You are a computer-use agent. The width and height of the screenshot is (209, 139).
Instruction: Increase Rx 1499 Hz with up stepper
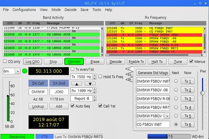[95, 89]
